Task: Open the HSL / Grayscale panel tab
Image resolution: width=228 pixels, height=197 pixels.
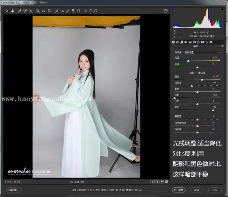Action: [x=186, y=42]
